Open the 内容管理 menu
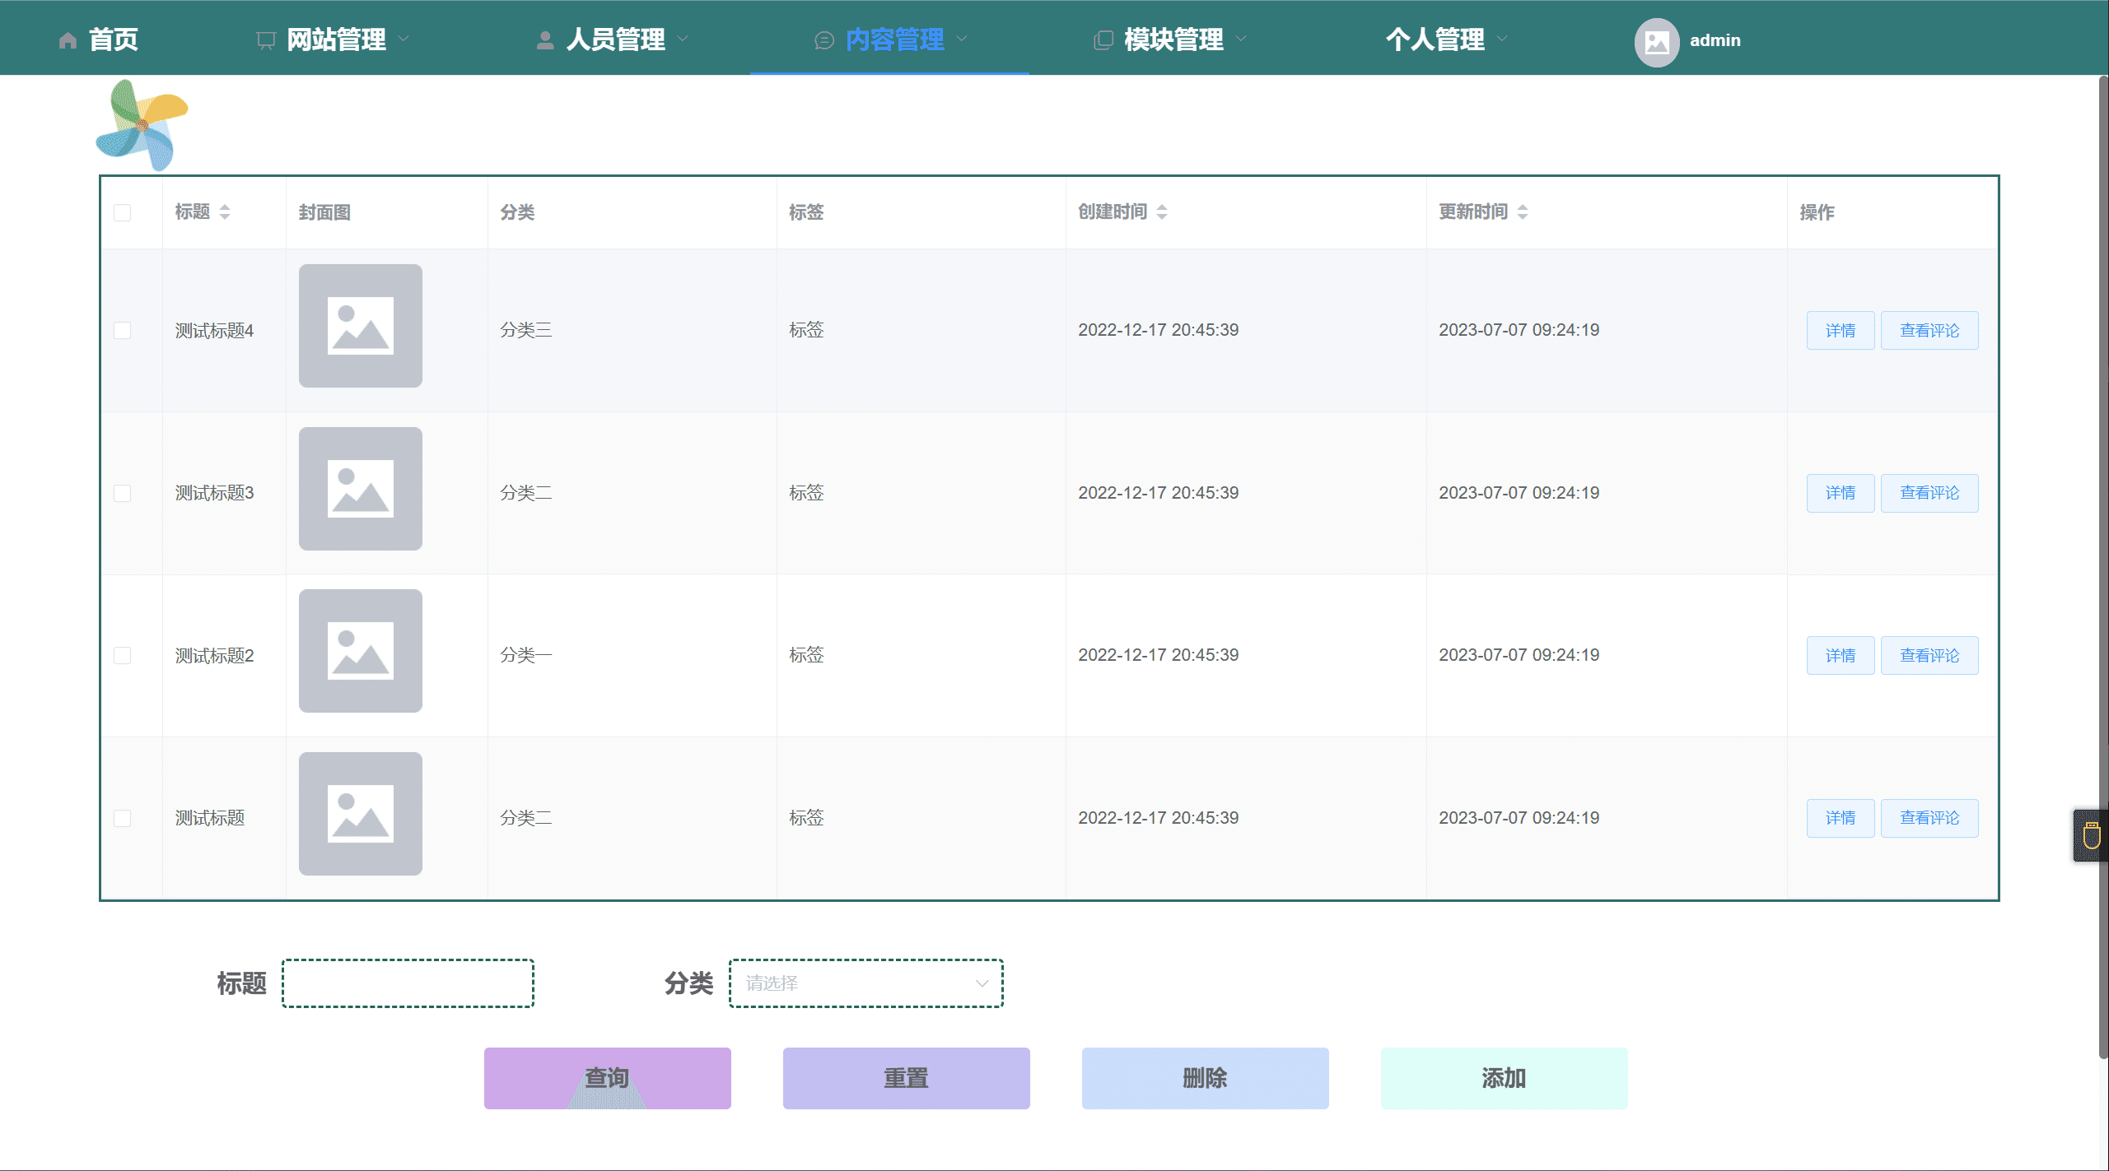The width and height of the screenshot is (2109, 1171). coord(894,39)
